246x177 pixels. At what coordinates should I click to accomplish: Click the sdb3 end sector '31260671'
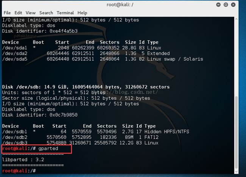pyautogui.click(x=80, y=143)
